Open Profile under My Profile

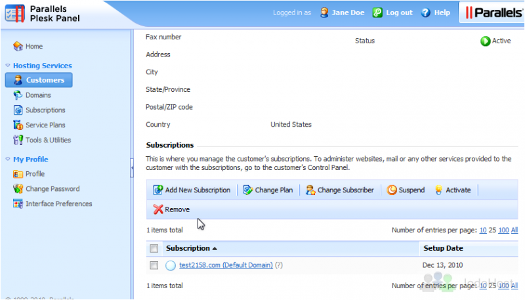(35, 174)
